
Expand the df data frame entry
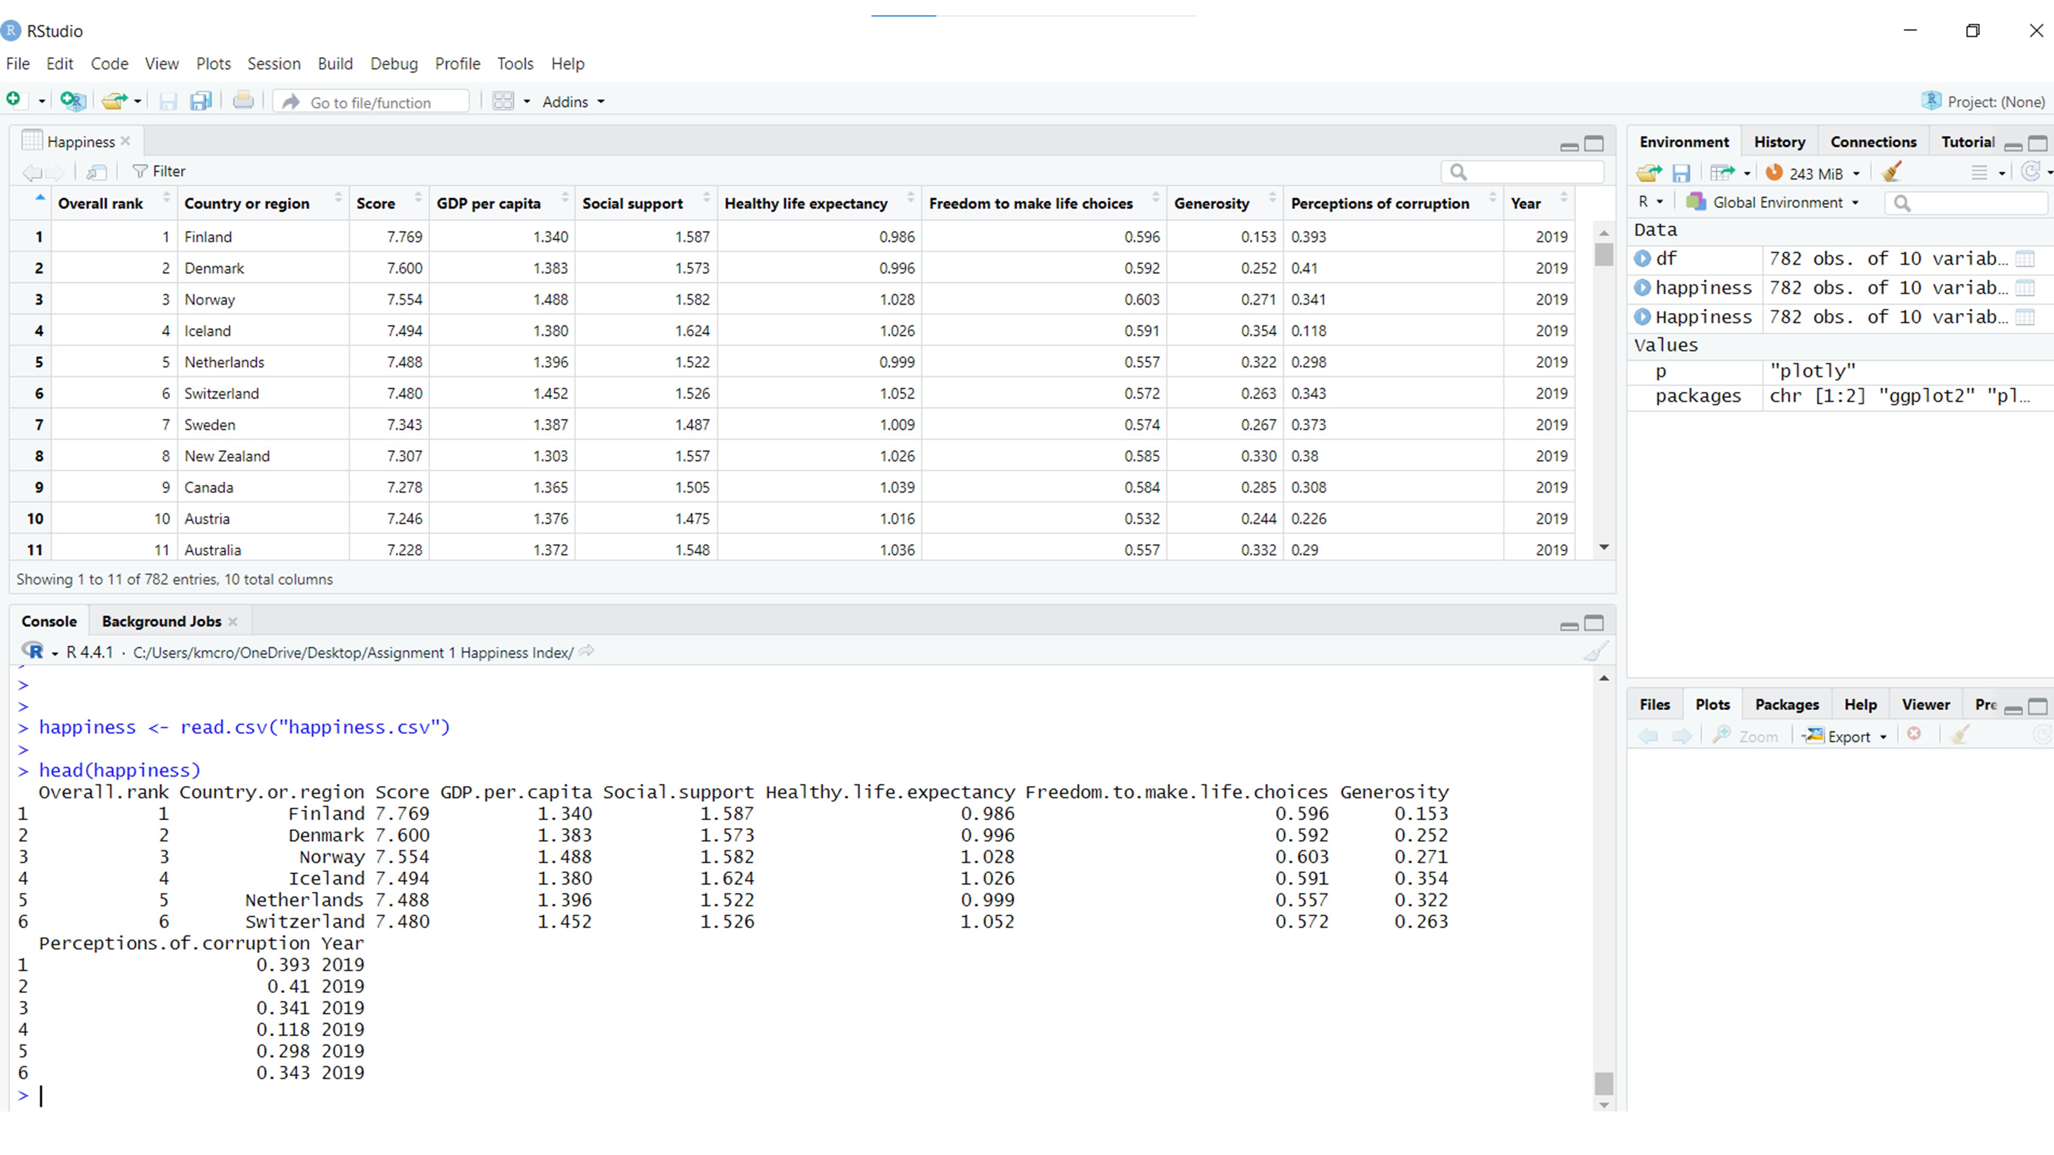pyautogui.click(x=1642, y=258)
